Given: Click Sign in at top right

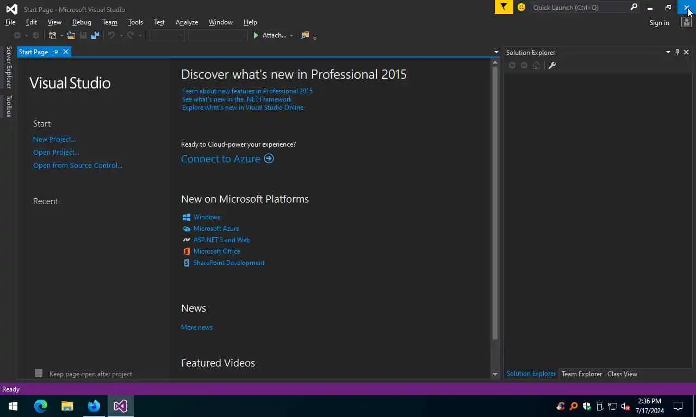Looking at the screenshot, I should 659,23.
